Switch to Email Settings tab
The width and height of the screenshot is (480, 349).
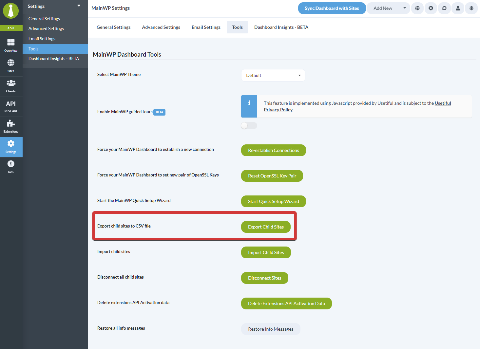[206, 27]
